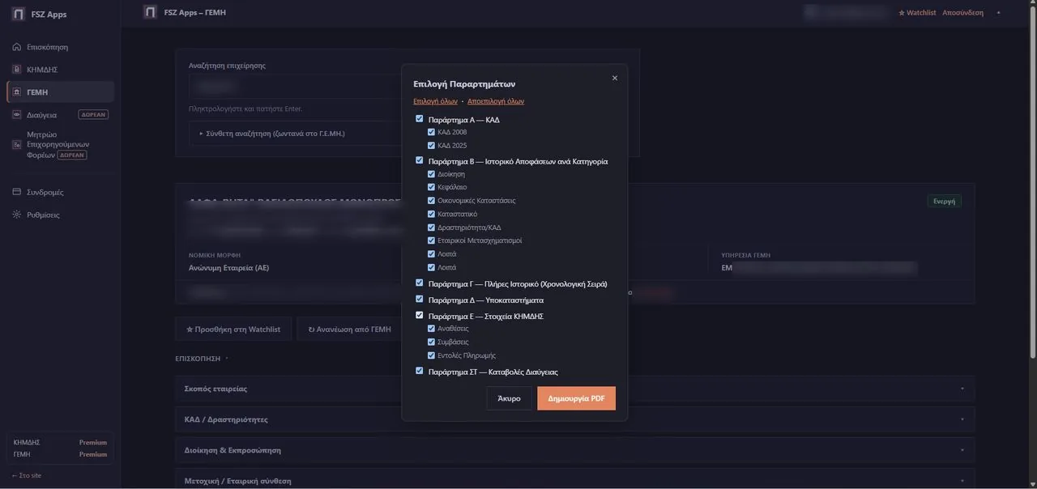Click the ΓΕΜΗ sidebar icon

17,92
